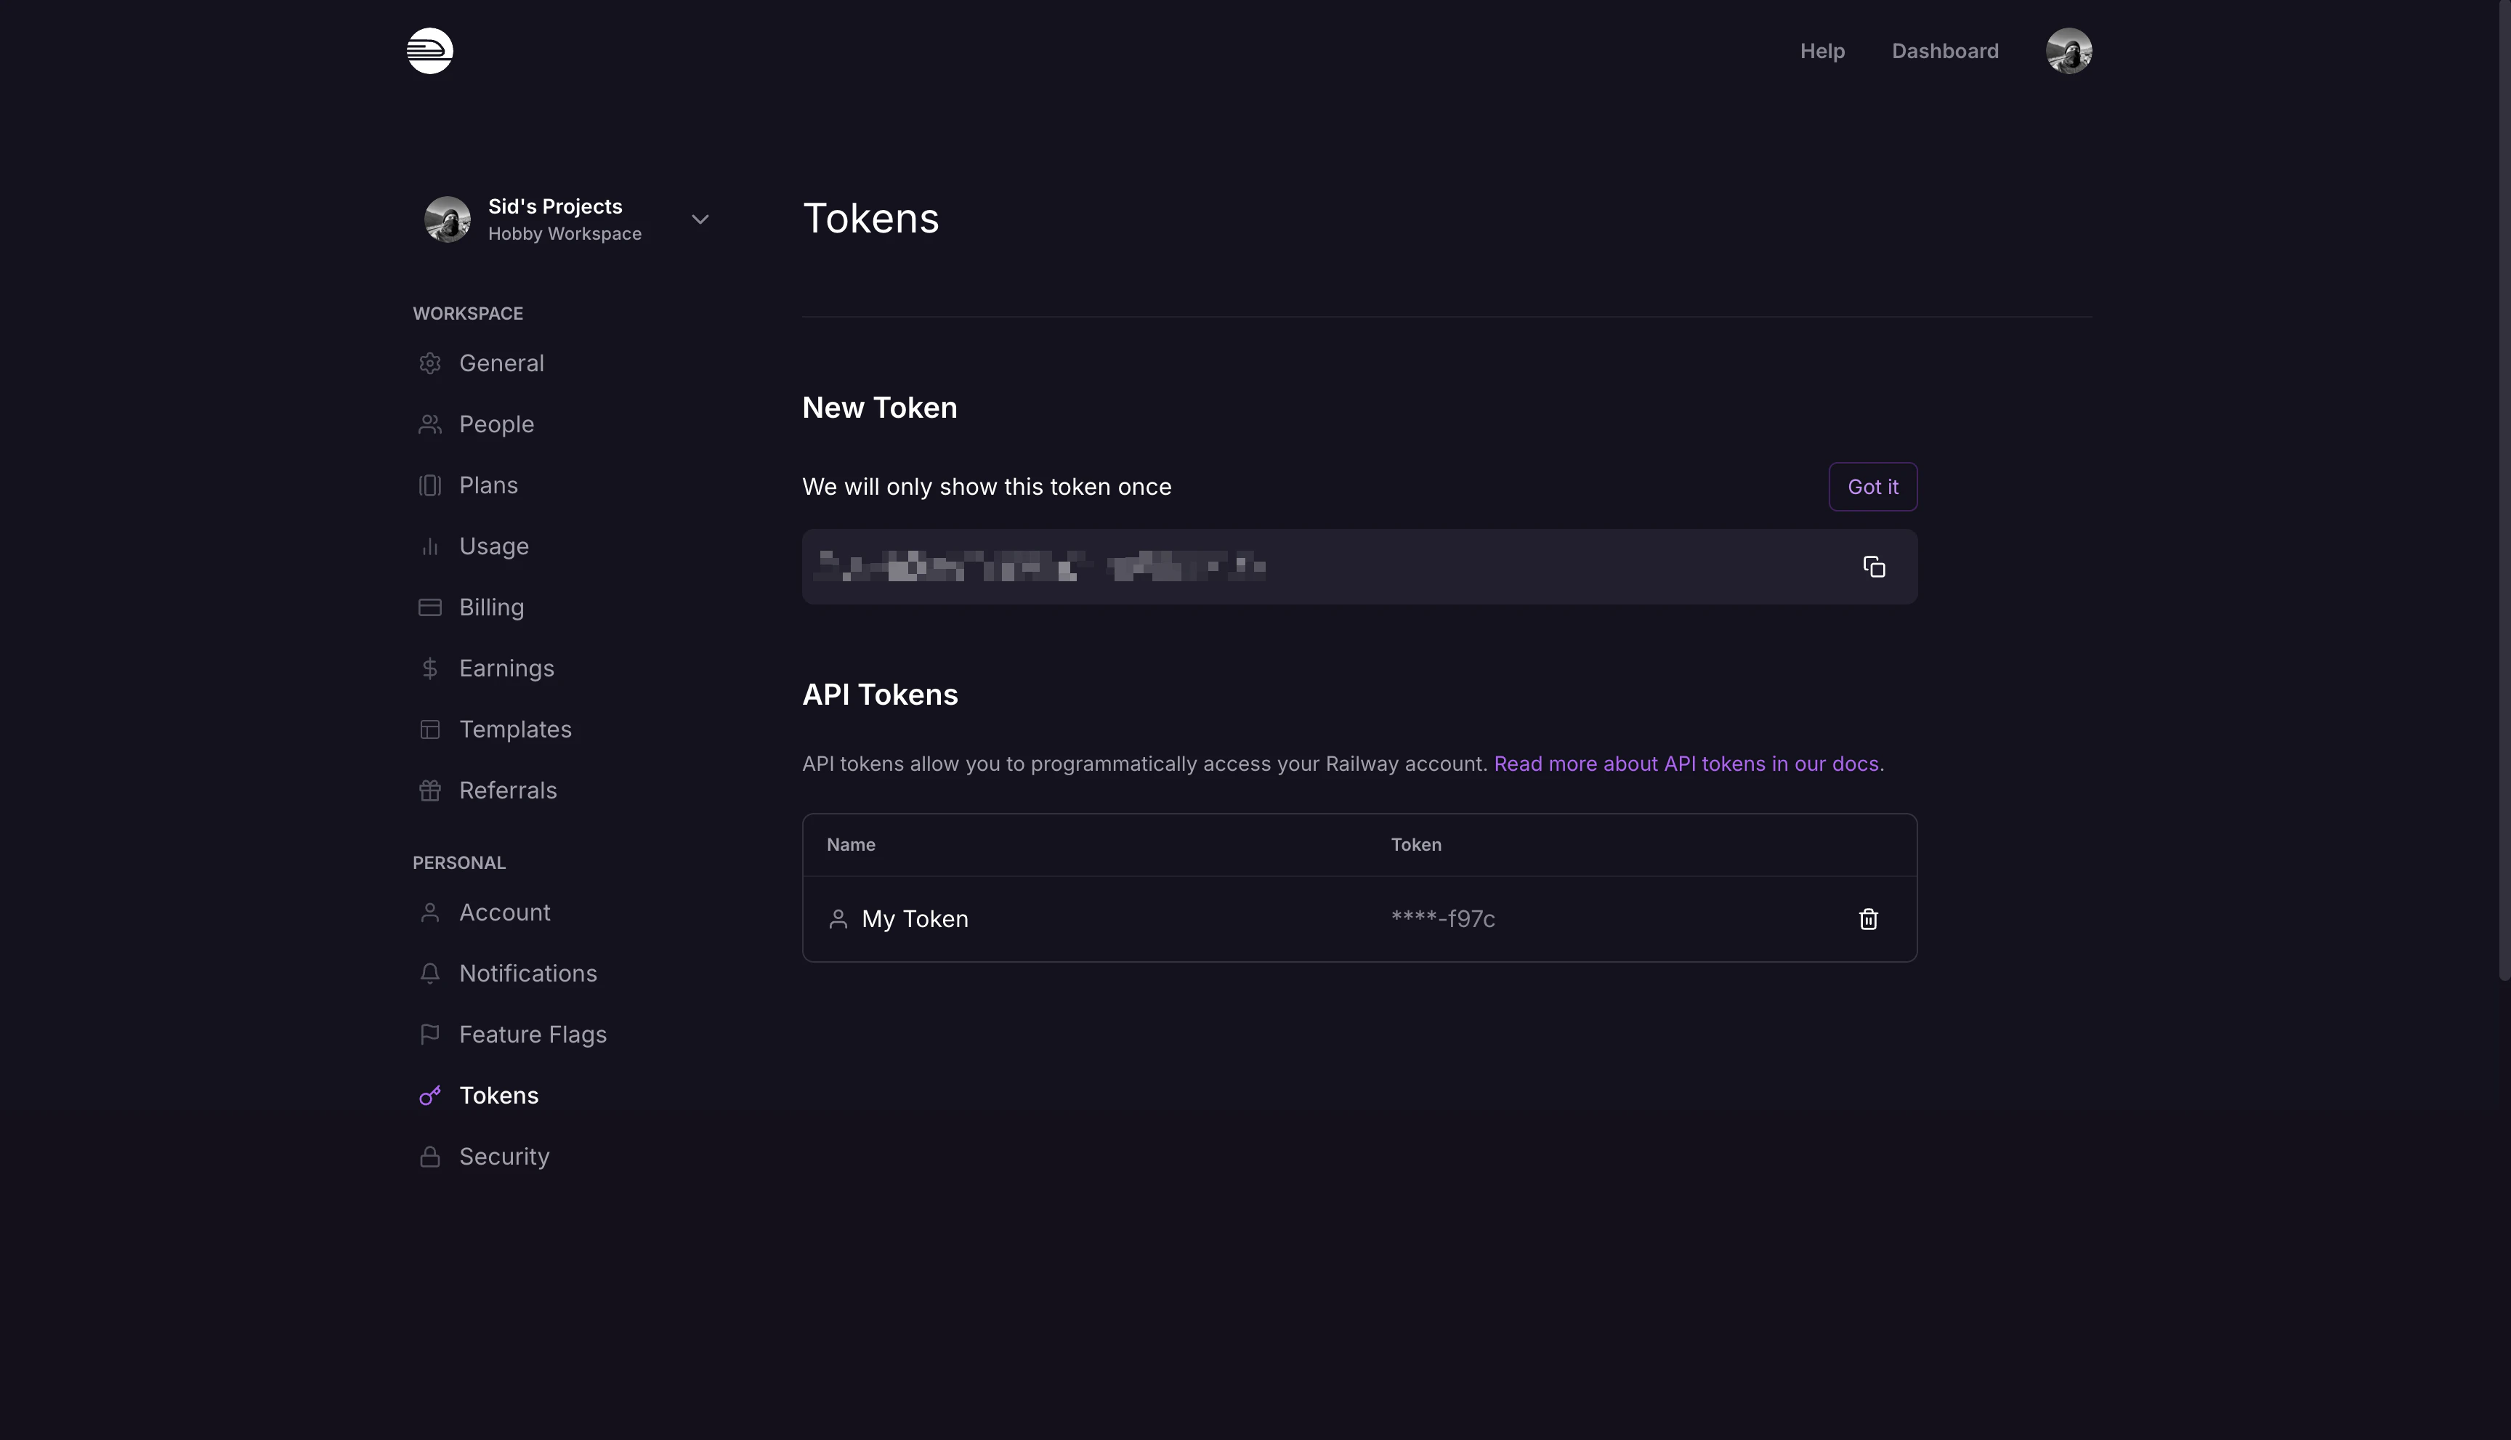Click the Plans icon in sidebar
The image size is (2511, 1440).
point(429,485)
